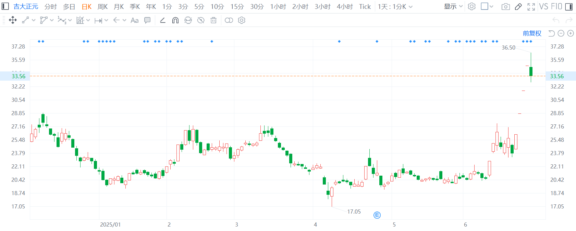576x231 pixels.
Task: Click 前复权 adjustment link
Action: pyautogui.click(x=532, y=33)
